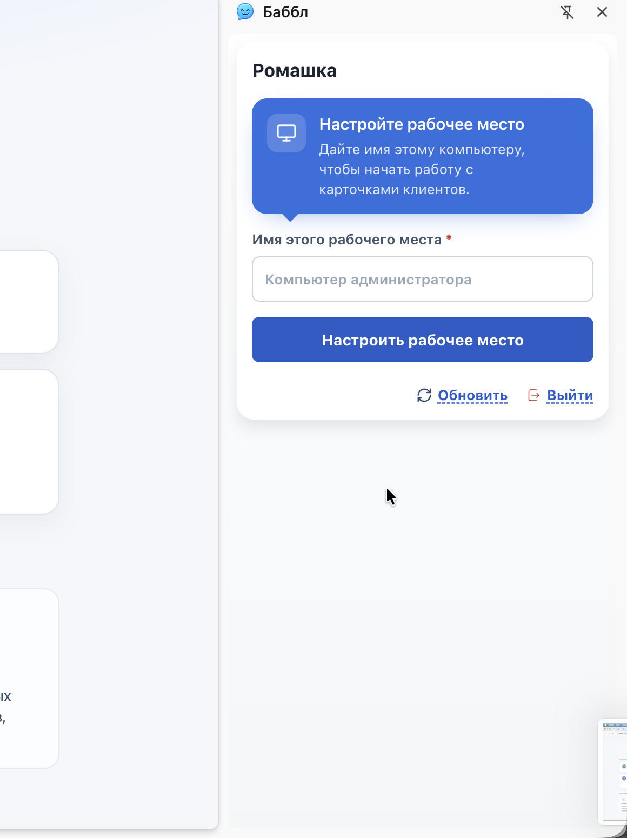Click the monitor icon in blue banner
This screenshot has width=627, height=838.
[286, 133]
